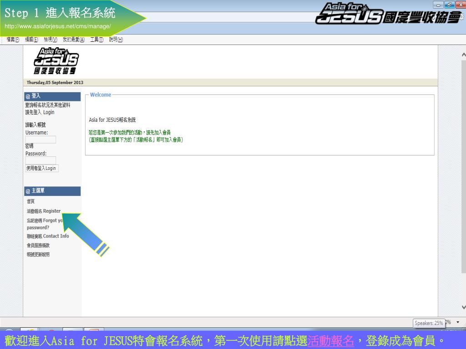
Task: Click the Asia for JESUS page logo
Action: tap(56, 61)
